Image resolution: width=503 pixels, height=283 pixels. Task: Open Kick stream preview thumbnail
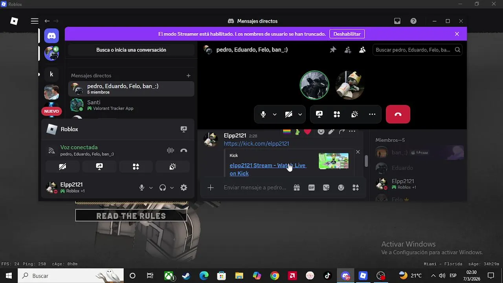tap(334, 161)
